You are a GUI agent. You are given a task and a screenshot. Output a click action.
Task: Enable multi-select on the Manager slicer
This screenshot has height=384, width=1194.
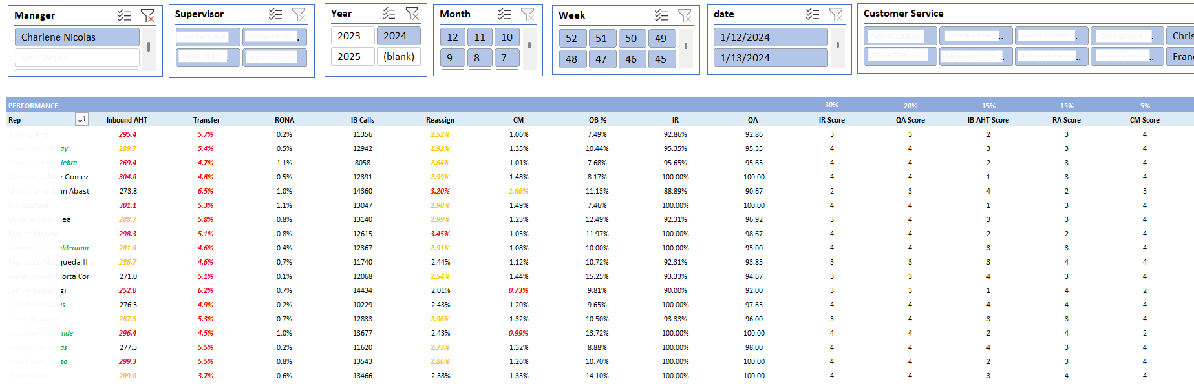click(124, 15)
